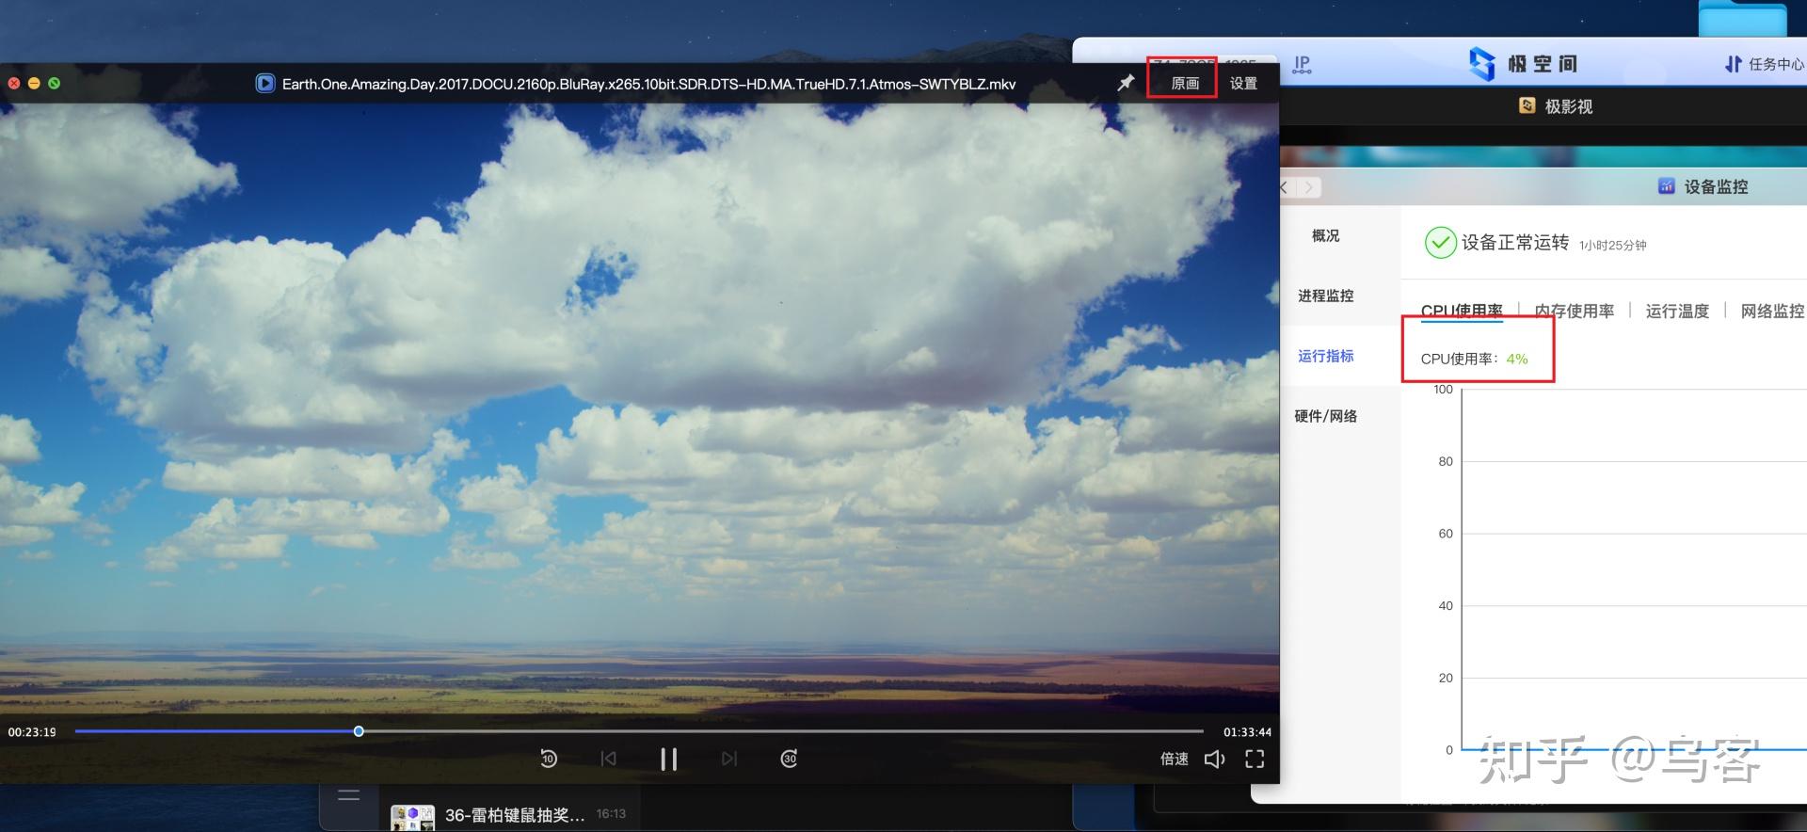Skip forward 30 seconds in the video
The height and width of the screenshot is (832, 1807).
pyautogui.click(x=790, y=759)
